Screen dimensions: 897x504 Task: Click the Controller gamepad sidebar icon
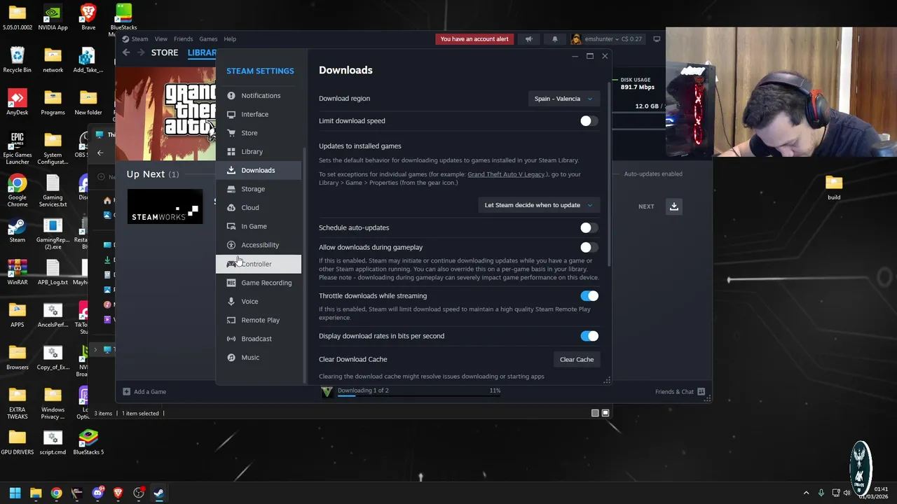click(x=231, y=264)
